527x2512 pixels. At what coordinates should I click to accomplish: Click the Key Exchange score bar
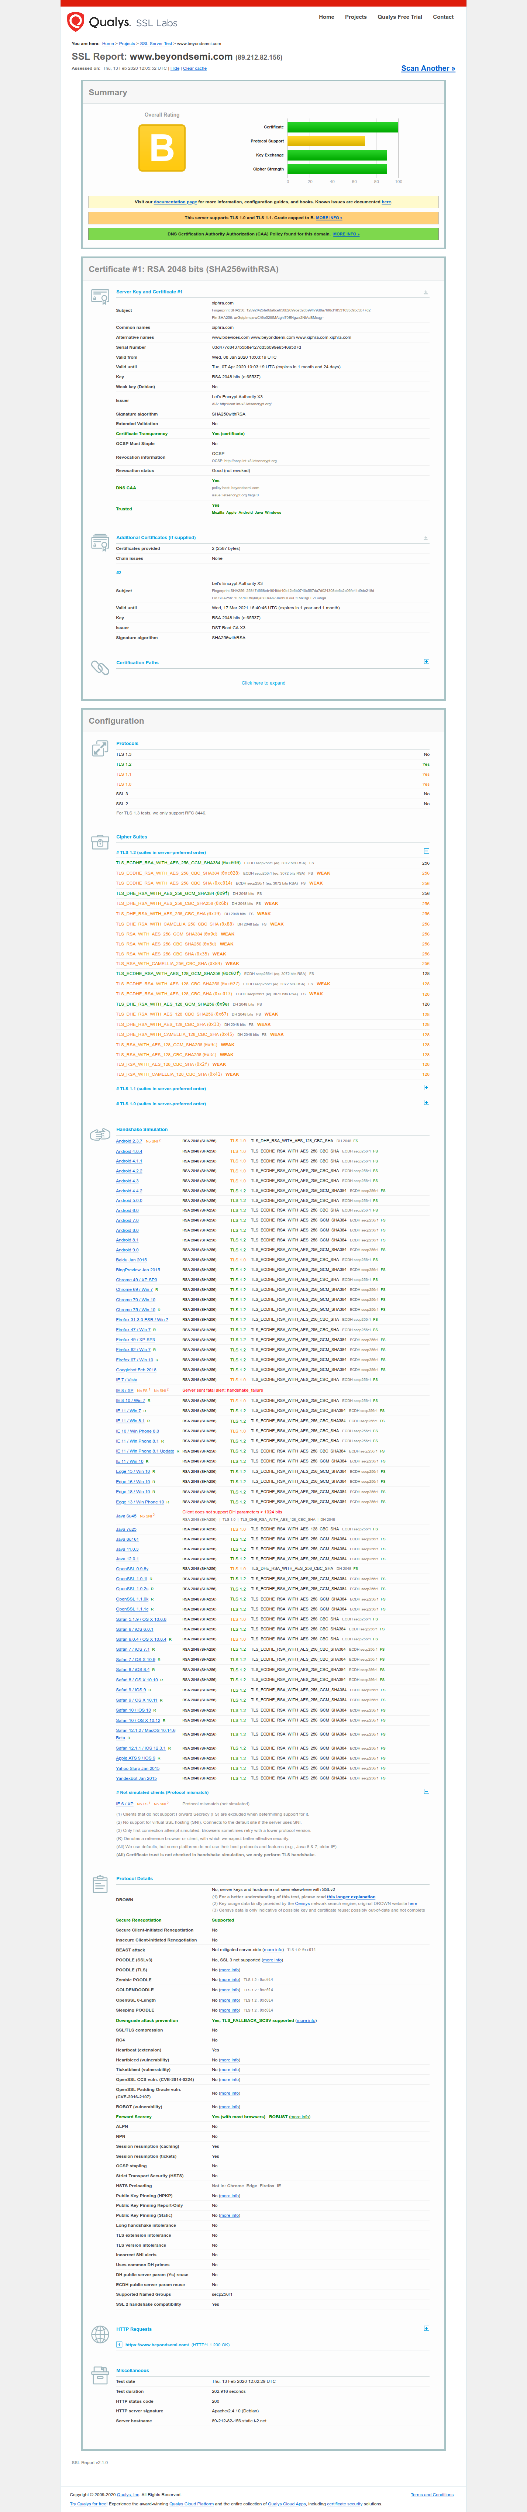click(338, 155)
